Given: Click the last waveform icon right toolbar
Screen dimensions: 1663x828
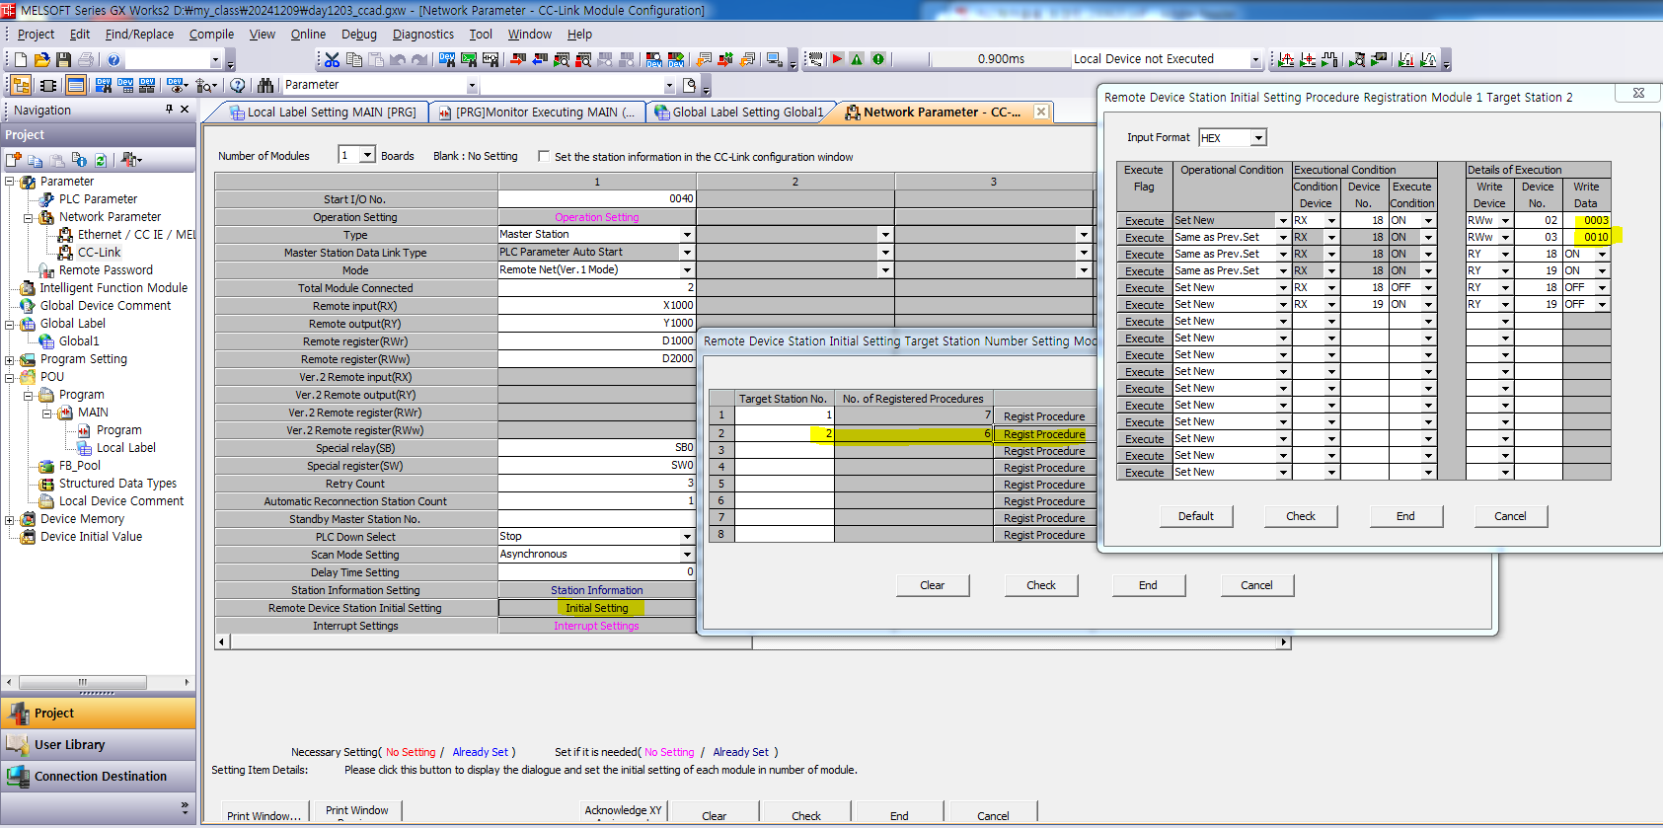Looking at the screenshot, I should click(1428, 59).
